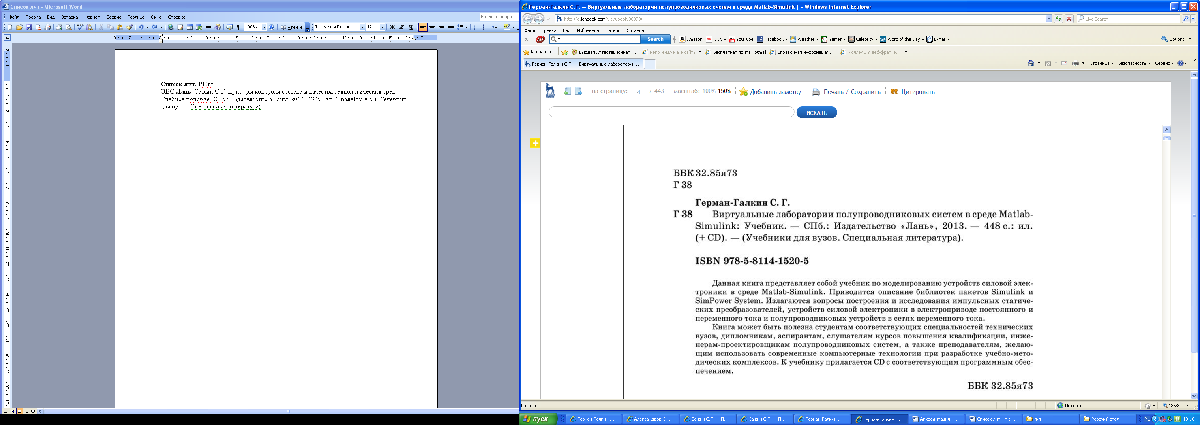Refresh the page in Internet Explorer
This screenshot has height=425, width=1200.
pos(1059,19)
